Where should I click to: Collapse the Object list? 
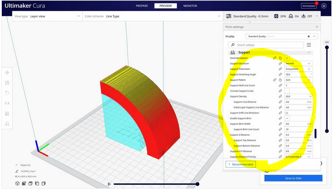click(x=16, y=165)
